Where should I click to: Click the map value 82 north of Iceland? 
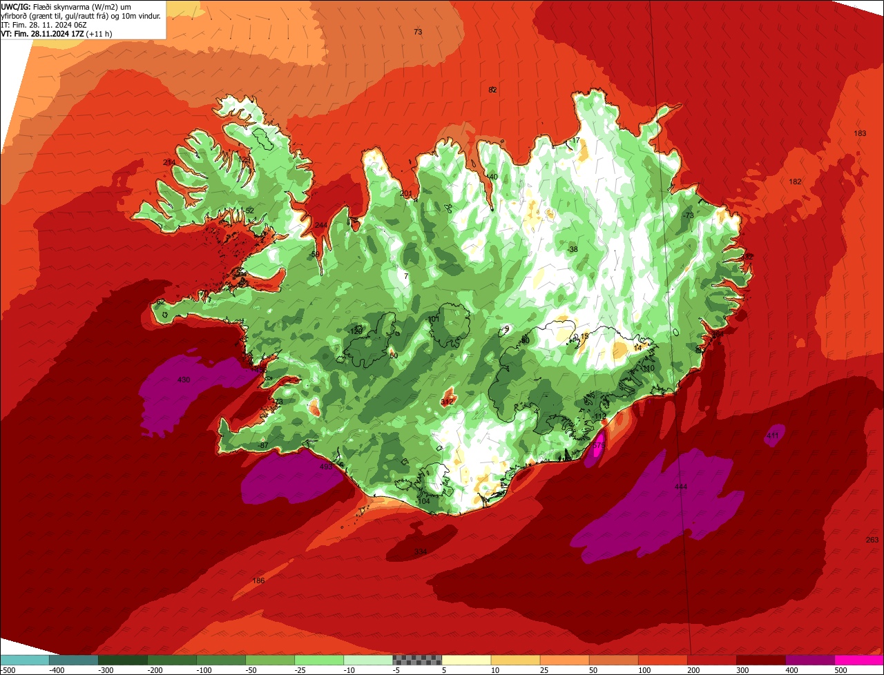pyautogui.click(x=492, y=90)
